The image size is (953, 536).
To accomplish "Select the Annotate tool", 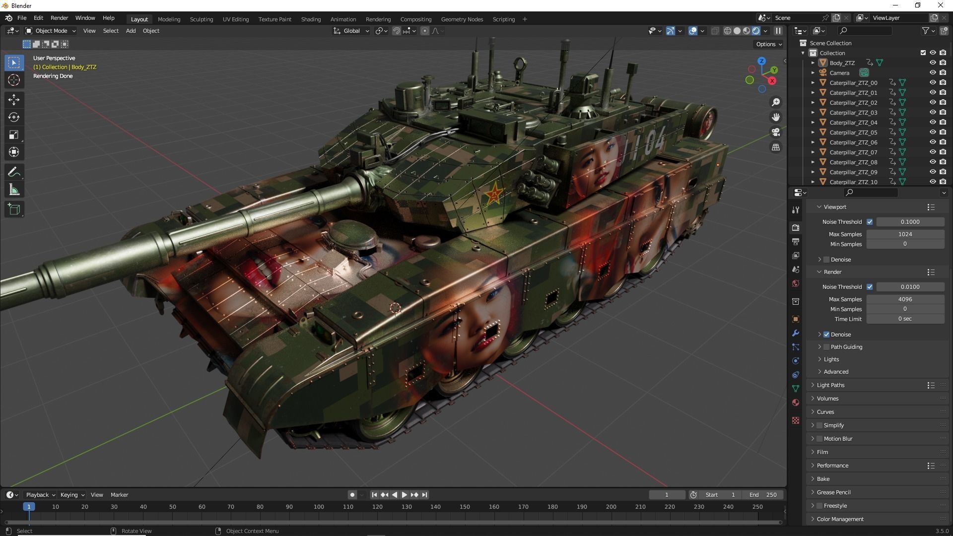I will [x=14, y=172].
